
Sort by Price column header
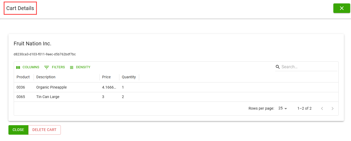106,77
